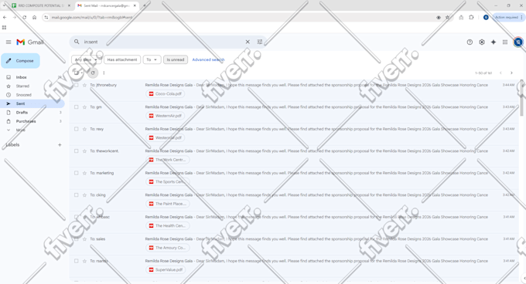Create a new label with plus
This screenshot has height=284, width=526.
[x=60, y=145]
